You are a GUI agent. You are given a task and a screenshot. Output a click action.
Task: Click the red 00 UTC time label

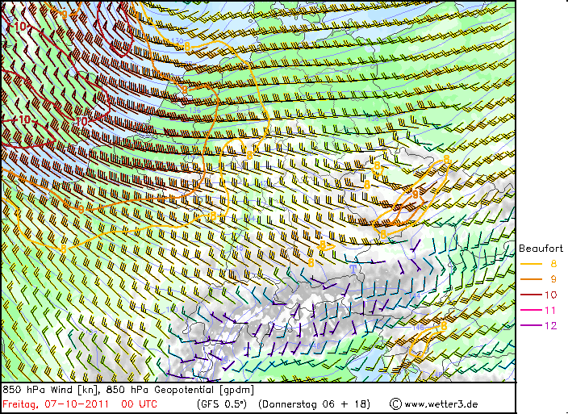139,403
